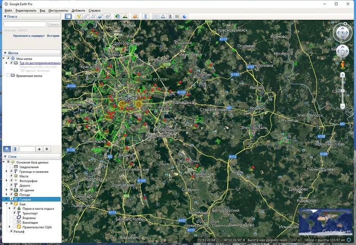
Task: Show historical imagery with the clock icon
Action: tap(117, 16)
